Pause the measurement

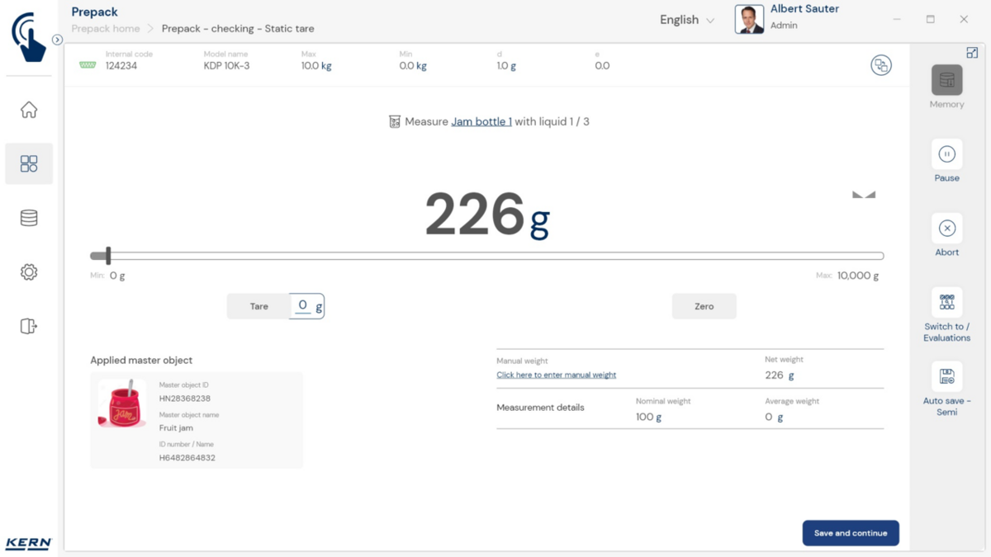[x=946, y=154]
